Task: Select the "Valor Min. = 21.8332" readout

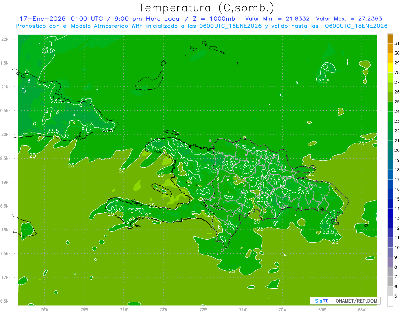Action: point(277,19)
